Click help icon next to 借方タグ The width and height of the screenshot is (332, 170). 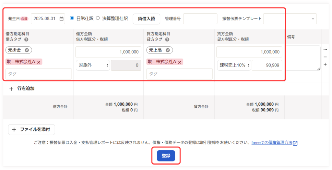26,39
